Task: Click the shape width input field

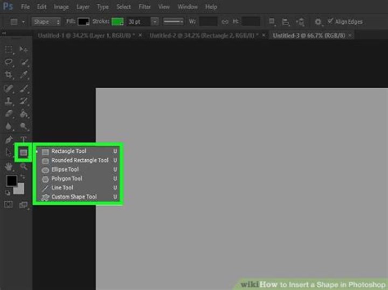Action: pyautogui.click(x=209, y=22)
